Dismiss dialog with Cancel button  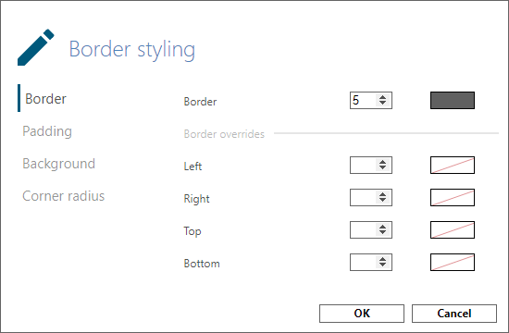pyautogui.click(x=454, y=314)
